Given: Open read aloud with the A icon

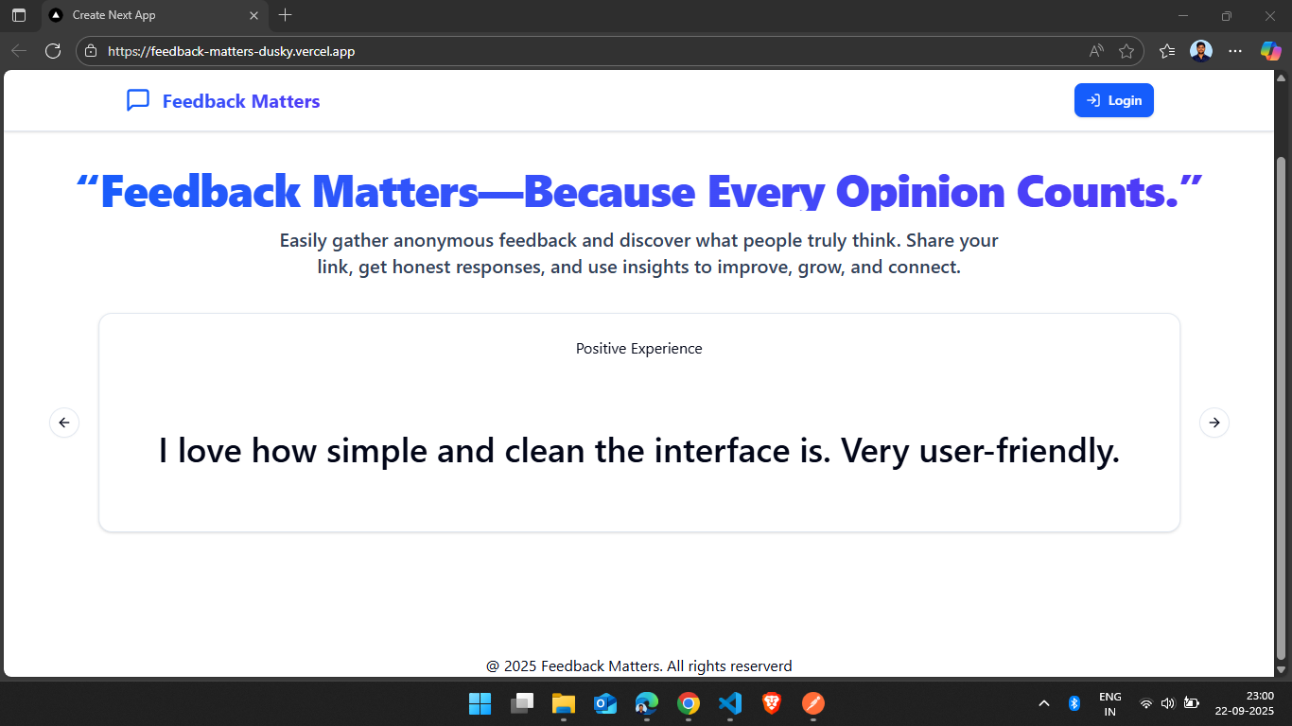Looking at the screenshot, I should tap(1094, 51).
